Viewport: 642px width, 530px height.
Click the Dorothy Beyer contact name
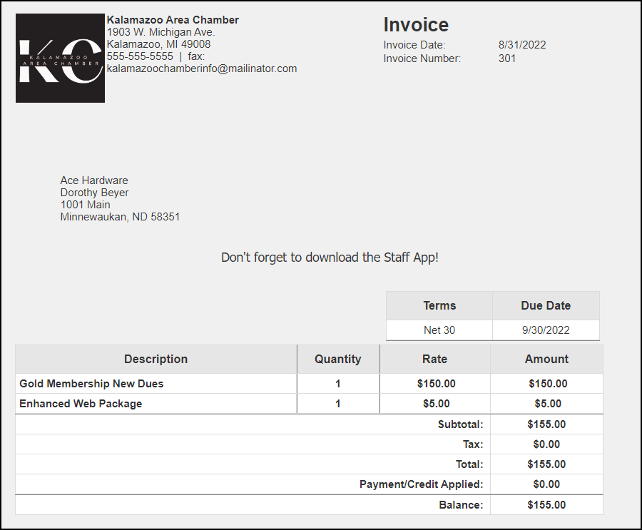point(94,193)
